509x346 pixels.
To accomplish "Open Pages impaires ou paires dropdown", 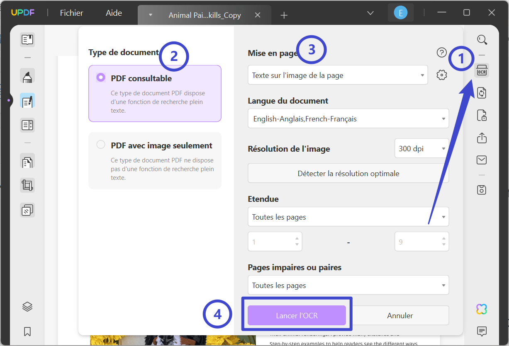I will (x=348, y=285).
